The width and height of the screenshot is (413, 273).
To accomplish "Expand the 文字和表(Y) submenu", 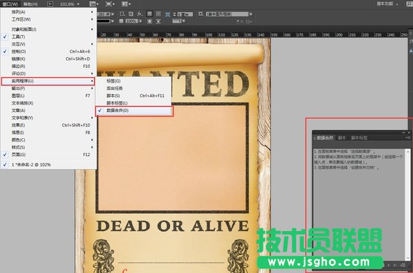I will click(x=48, y=118).
